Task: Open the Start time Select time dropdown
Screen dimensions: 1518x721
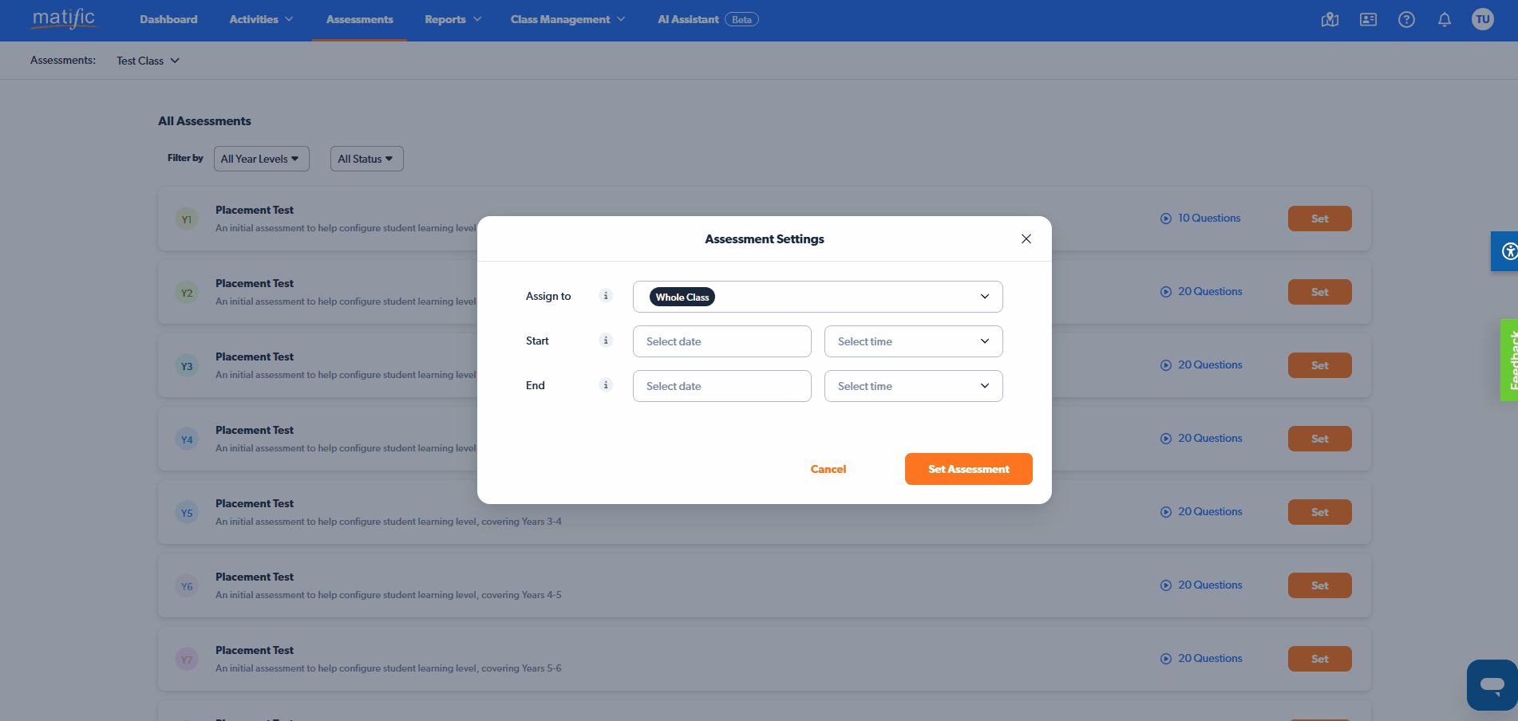Action: (913, 341)
